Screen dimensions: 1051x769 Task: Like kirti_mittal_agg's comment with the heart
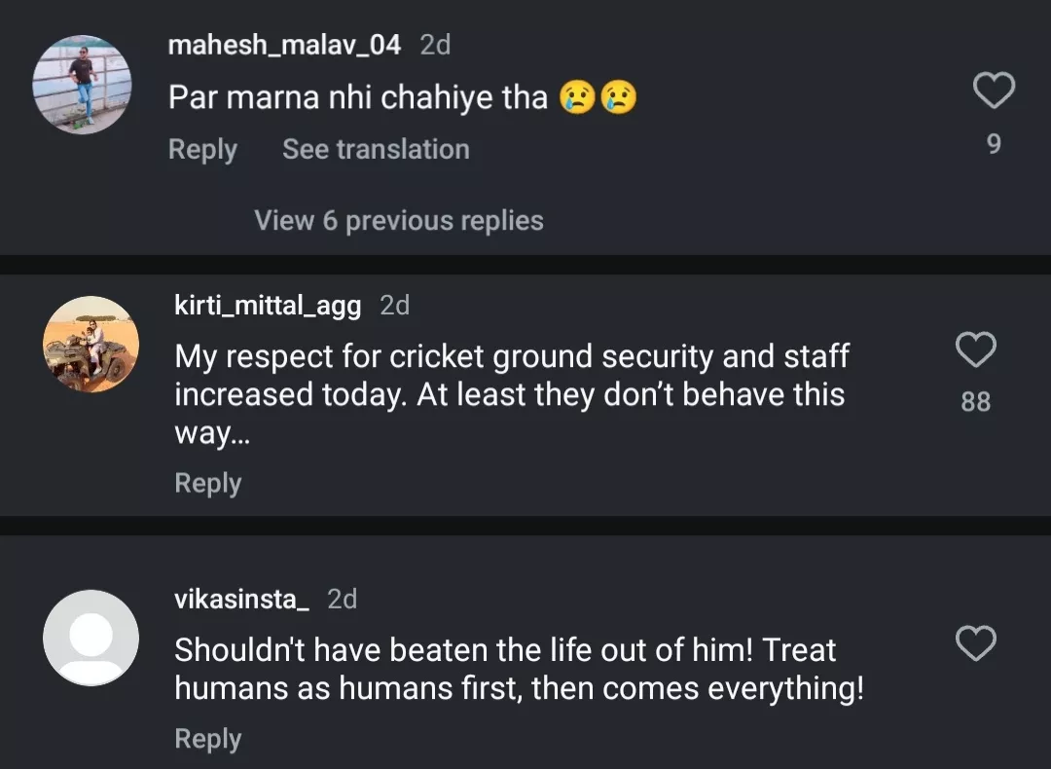pyautogui.click(x=976, y=349)
